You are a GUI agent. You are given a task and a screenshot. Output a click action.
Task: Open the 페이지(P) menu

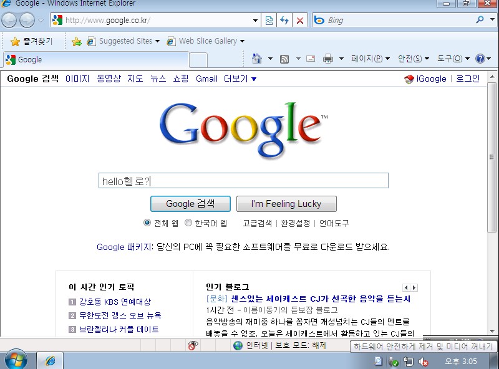coord(371,59)
